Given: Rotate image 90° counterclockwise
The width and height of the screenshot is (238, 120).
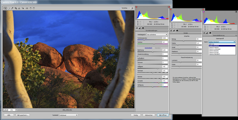Looking at the screenshot, I should 30,8.
